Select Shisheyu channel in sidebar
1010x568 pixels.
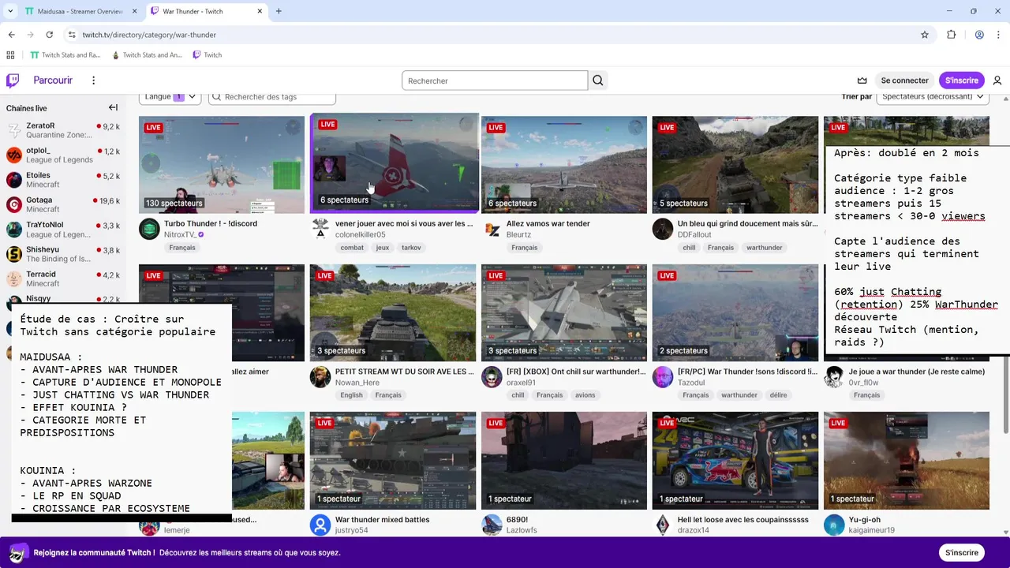63,254
